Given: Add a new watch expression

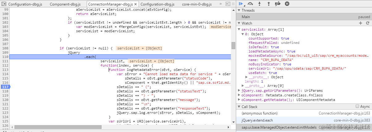Looking at the screenshot, I should tap(361, 23).
